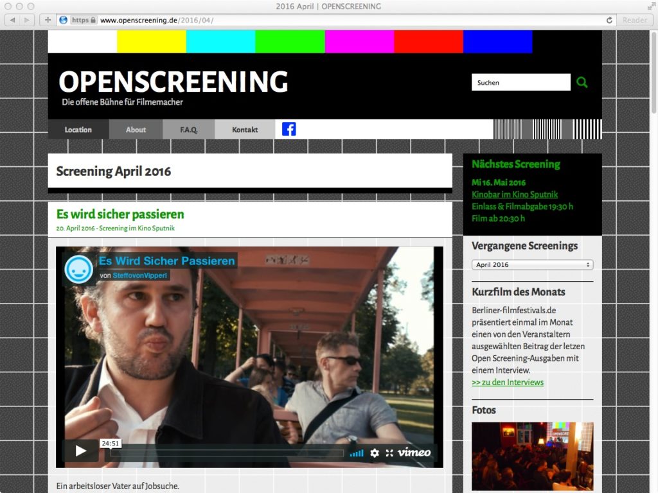Viewport: 658px width, 493px height.
Task: Add bookmark with plus button
Action: coord(48,20)
